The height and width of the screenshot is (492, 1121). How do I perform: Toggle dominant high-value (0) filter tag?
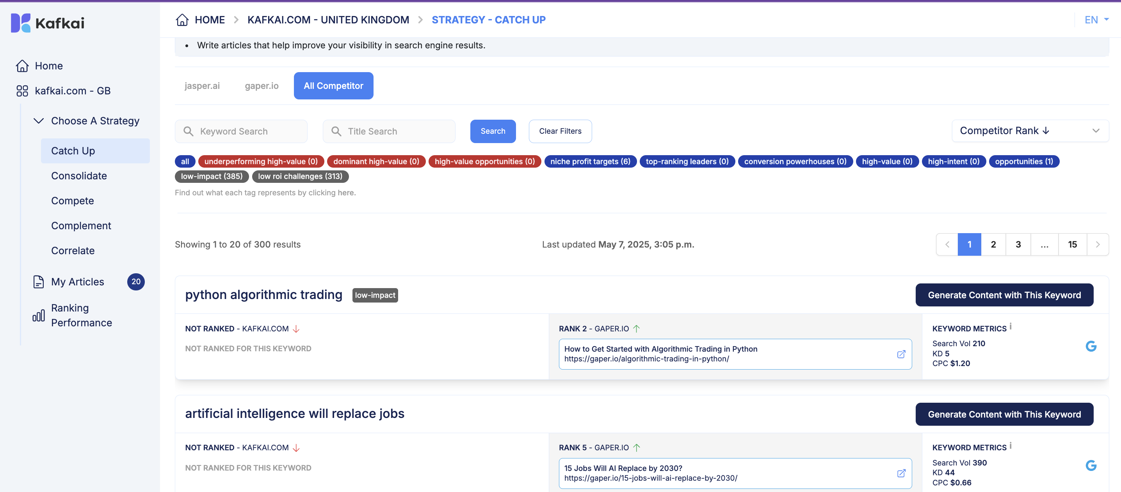point(376,161)
